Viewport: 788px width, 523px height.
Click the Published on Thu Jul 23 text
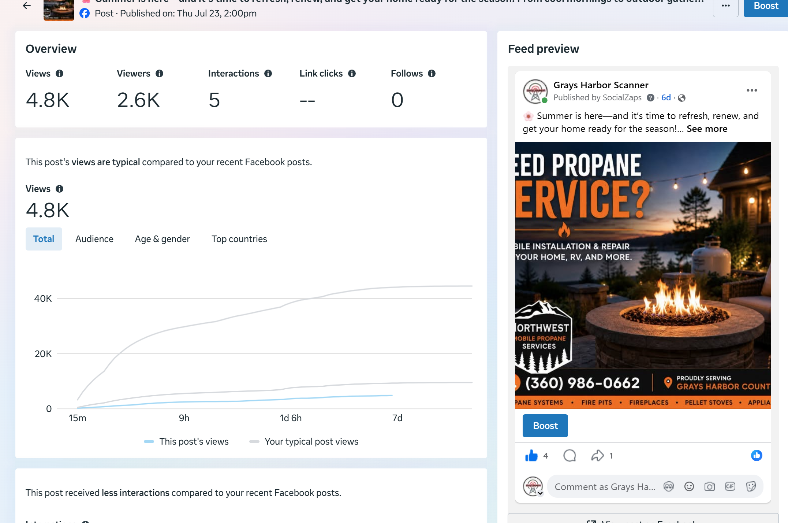188,14
